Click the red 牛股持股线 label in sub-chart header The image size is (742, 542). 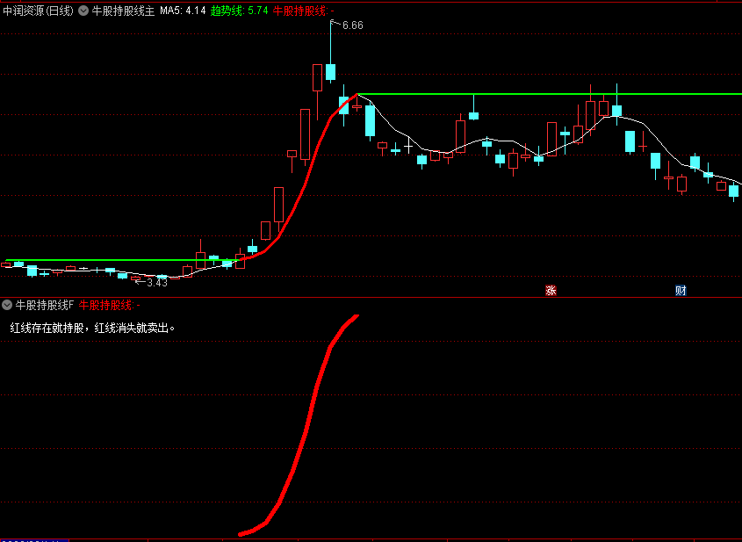pos(109,306)
